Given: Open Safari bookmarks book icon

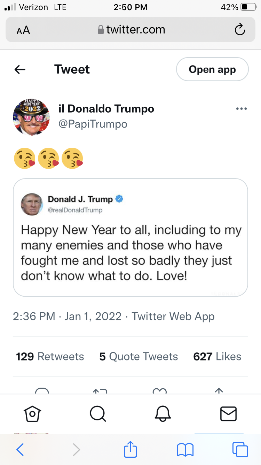Looking at the screenshot, I should click(185, 450).
